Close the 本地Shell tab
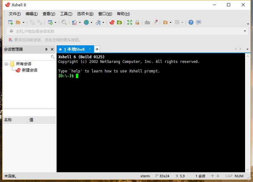253x182 pixels. [90, 49]
